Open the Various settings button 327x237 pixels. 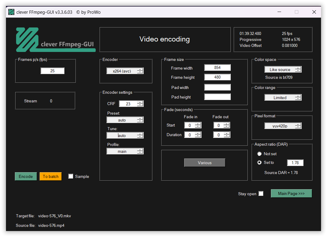coord(204,163)
